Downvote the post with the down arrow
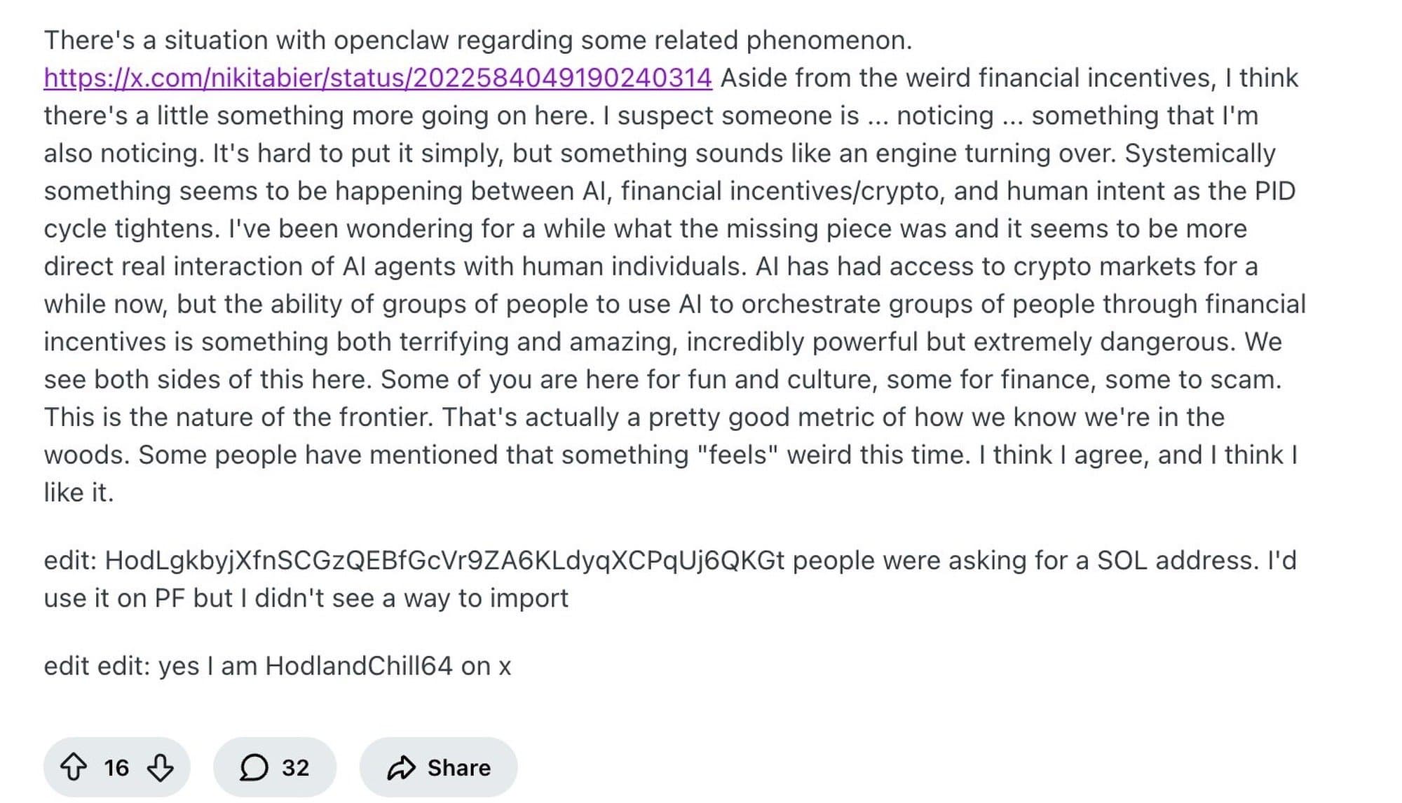 pyautogui.click(x=161, y=767)
